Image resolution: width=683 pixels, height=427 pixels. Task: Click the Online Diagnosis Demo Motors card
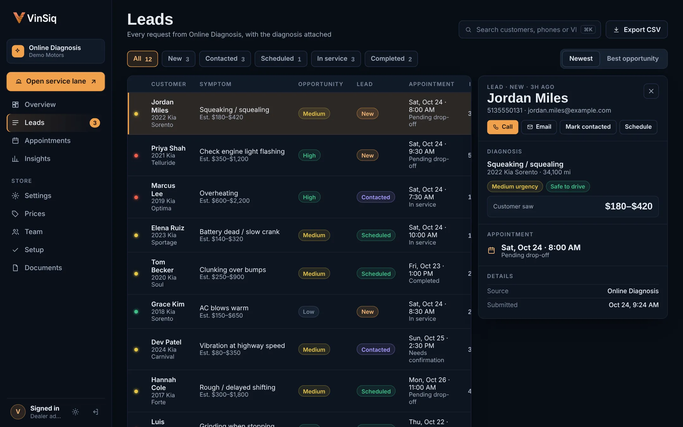[x=56, y=51]
